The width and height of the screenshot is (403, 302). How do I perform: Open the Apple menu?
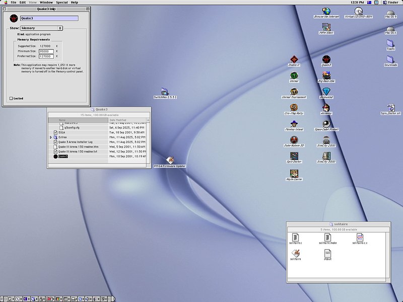[x=6, y=3]
